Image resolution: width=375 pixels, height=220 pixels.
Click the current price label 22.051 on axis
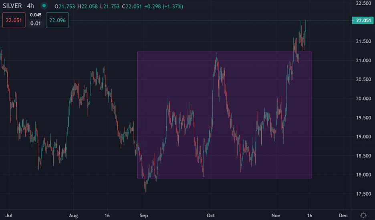[x=363, y=20]
